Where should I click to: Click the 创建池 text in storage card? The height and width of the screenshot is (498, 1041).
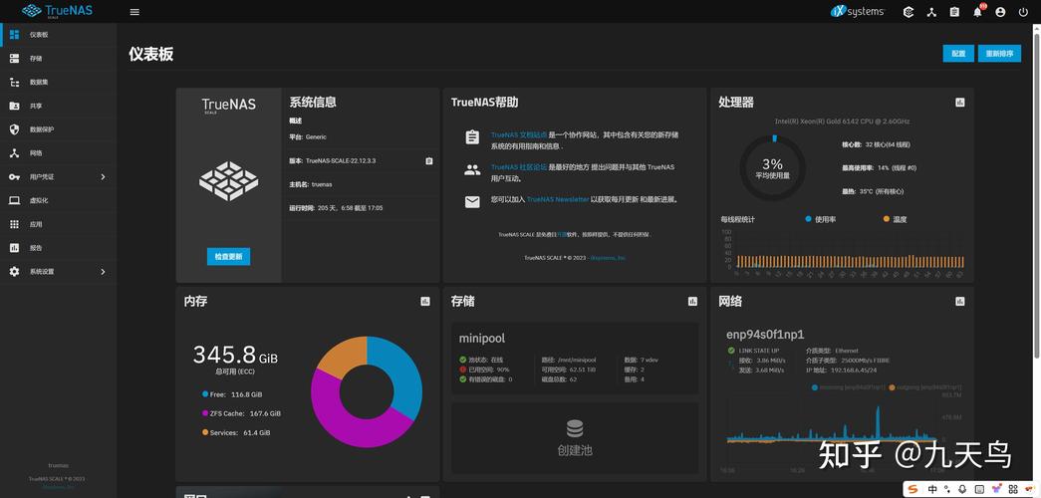(x=575, y=450)
